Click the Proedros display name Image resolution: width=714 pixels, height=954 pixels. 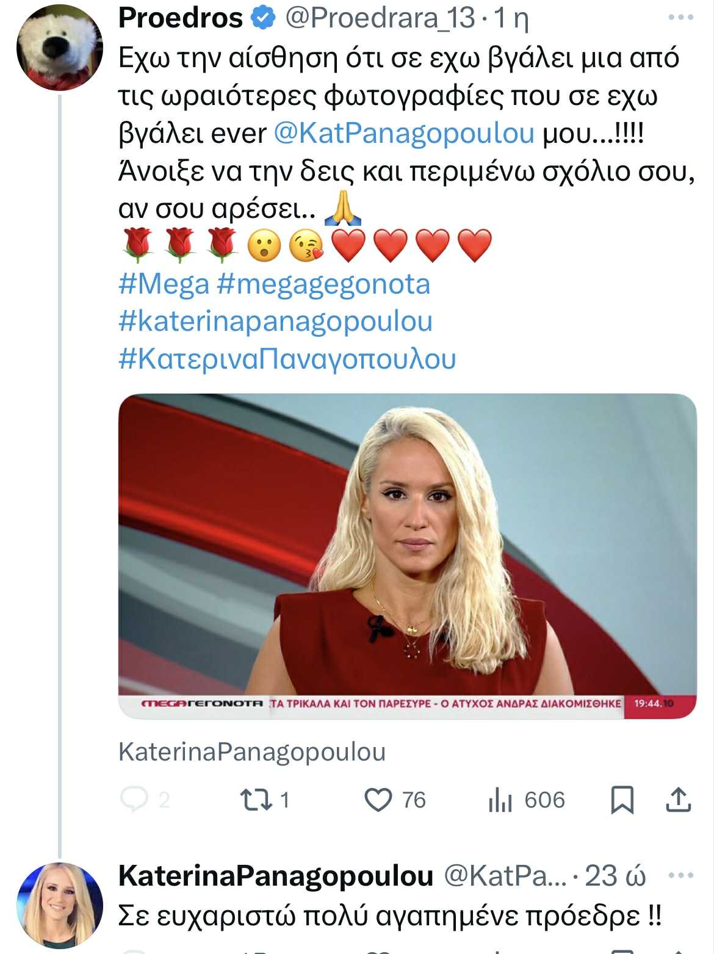[181, 18]
